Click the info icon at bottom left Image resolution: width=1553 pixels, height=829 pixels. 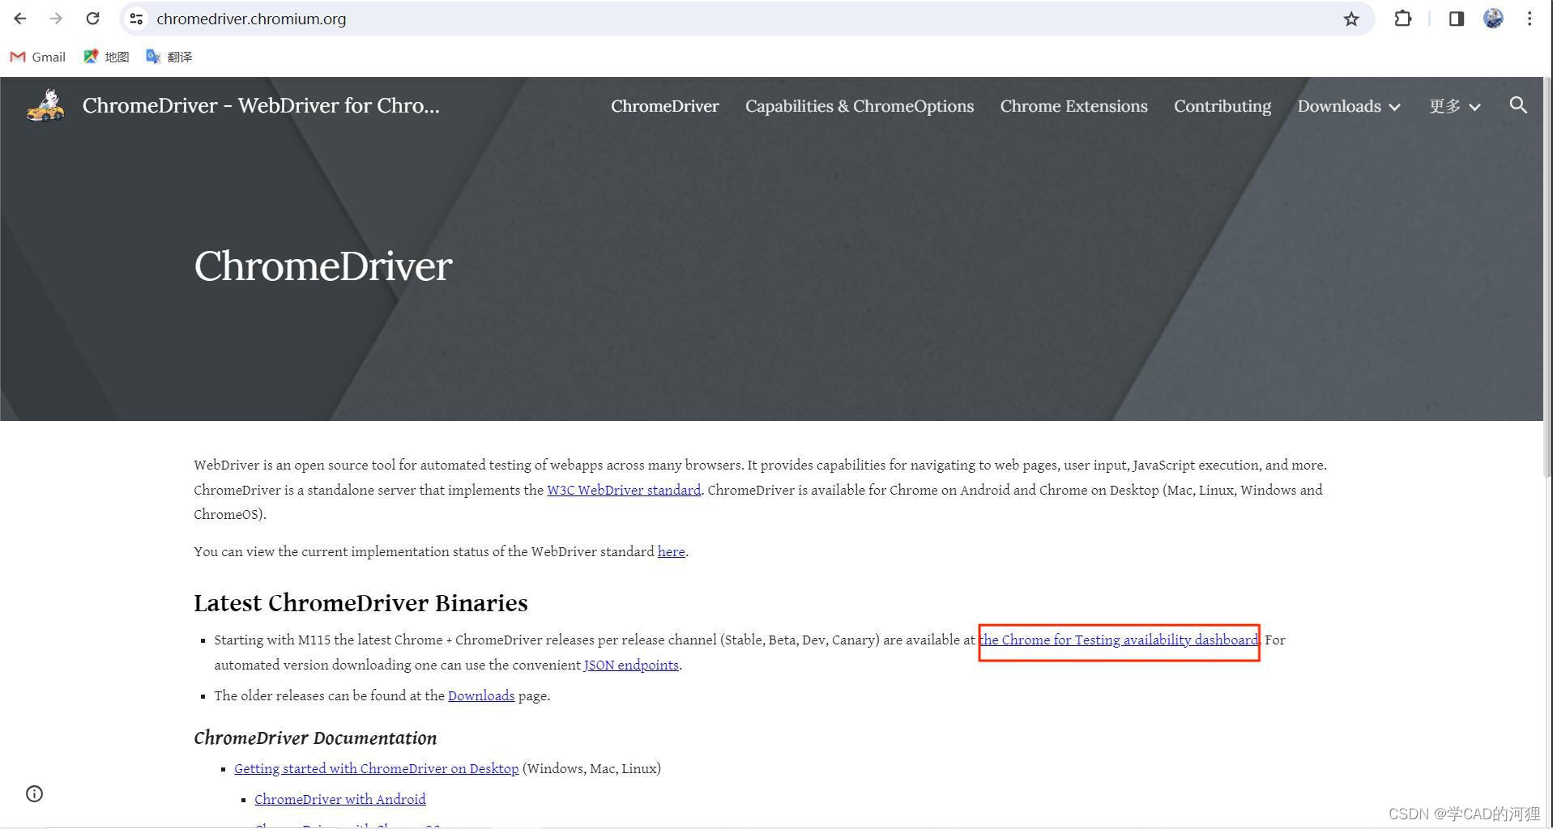pyautogui.click(x=33, y=794)
